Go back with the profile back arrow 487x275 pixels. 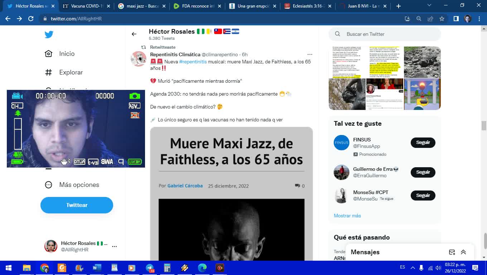click(x=134, y=34)
